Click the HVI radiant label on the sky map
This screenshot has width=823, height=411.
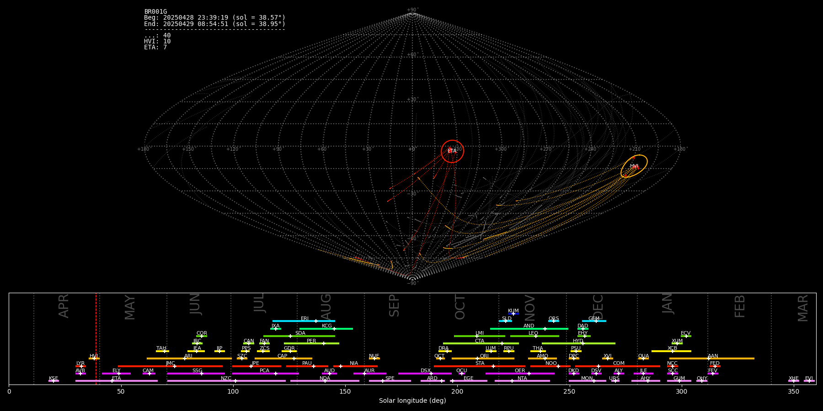point(634,166)
